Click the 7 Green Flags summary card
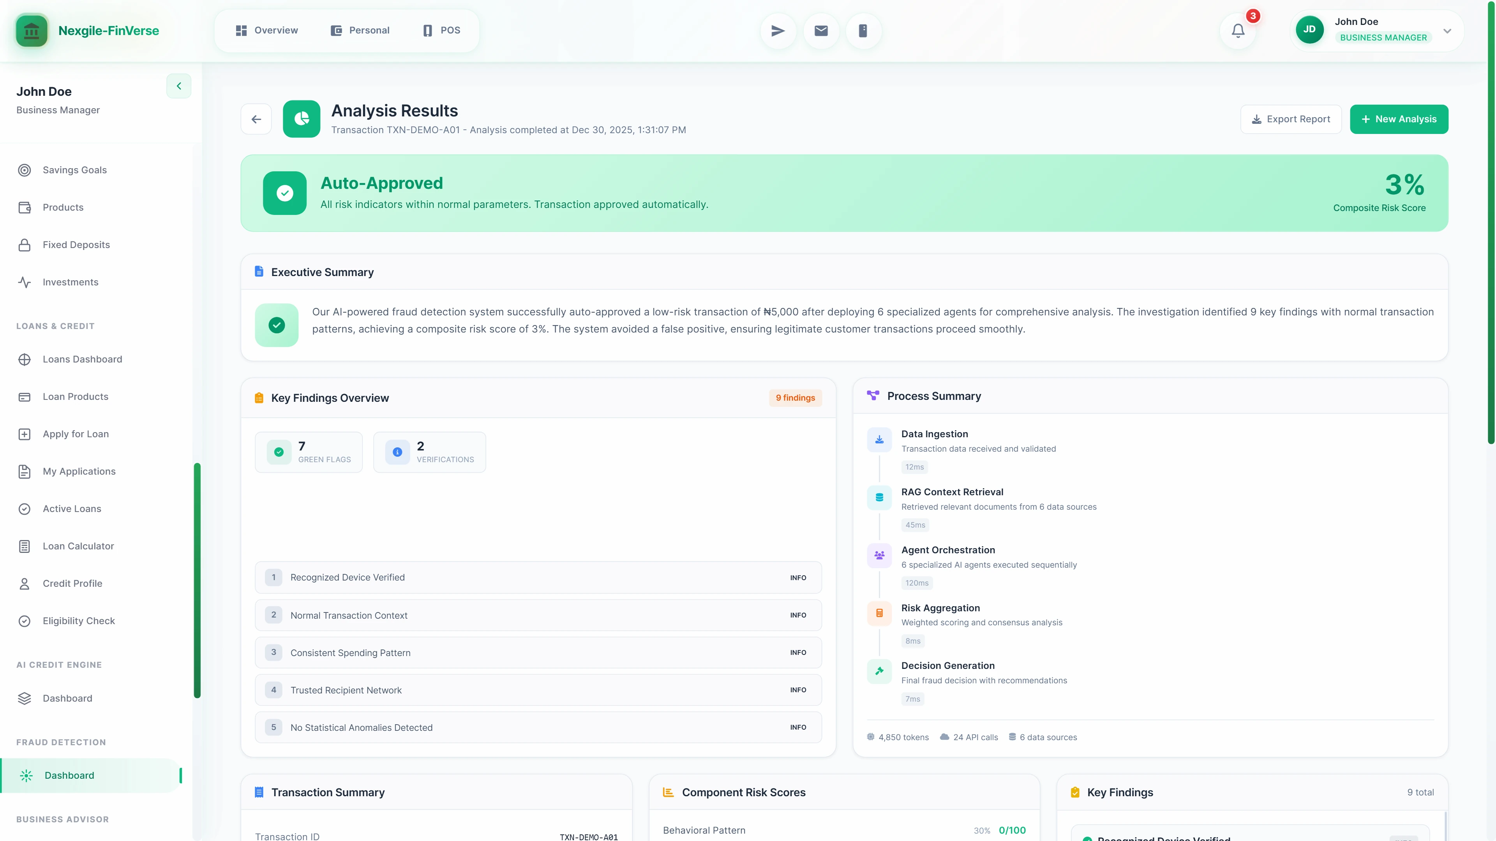1496x841 pixels. click(x=309, y=452)
